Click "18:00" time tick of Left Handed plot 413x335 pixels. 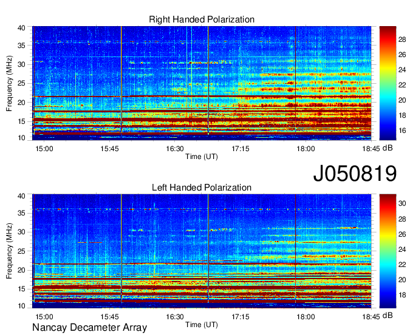305,317
